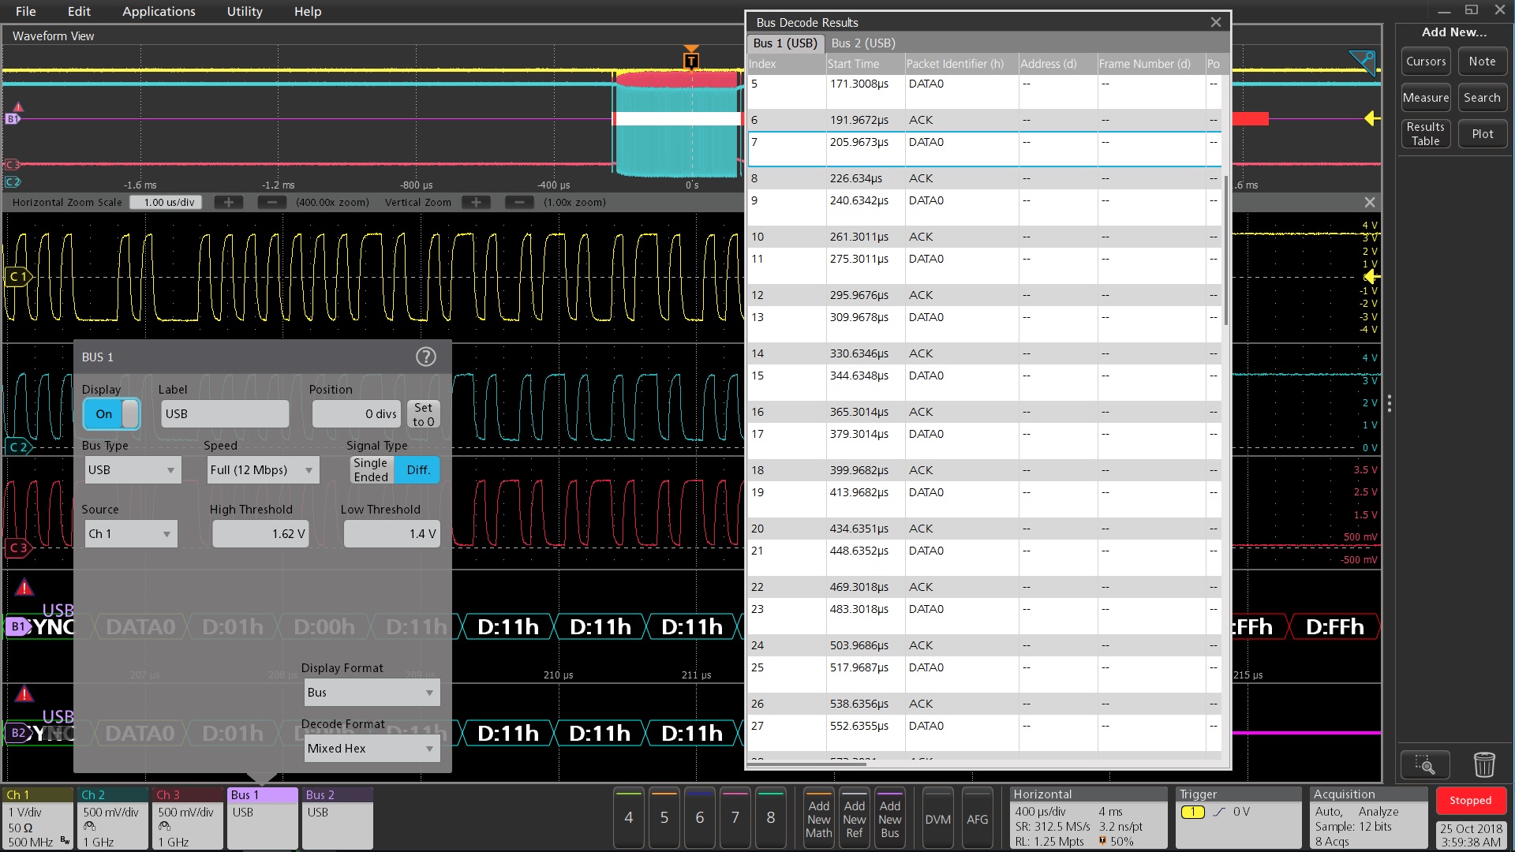Toggle the bus Display On switch

point(111,414)
